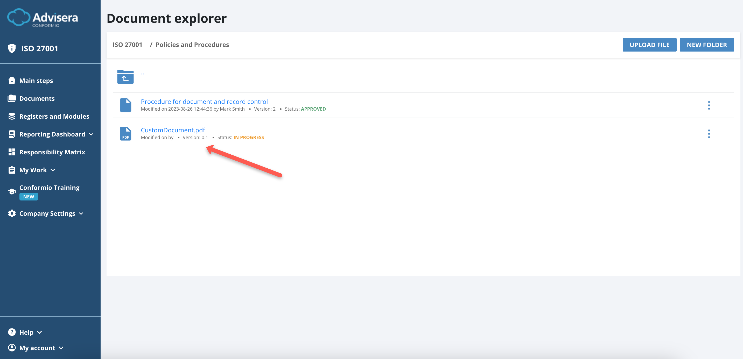
Task: Open Procedure for document and record control
Action: click(204, 102)
